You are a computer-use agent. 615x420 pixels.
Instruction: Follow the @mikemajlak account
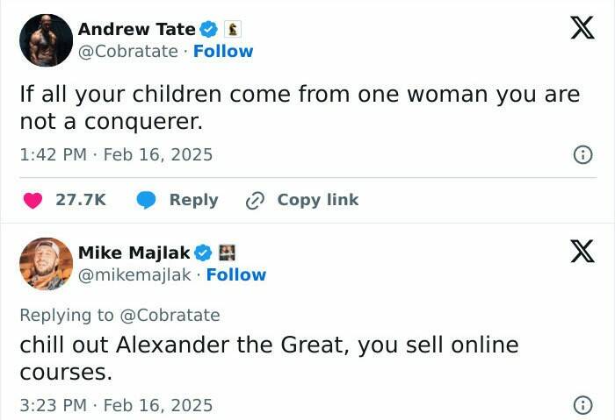coord(235,274)
